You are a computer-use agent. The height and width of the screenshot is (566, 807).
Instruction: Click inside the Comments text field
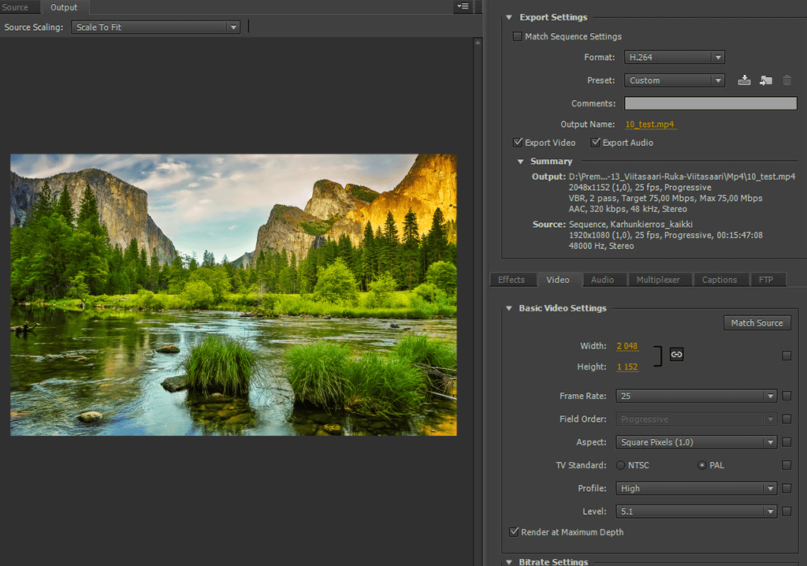(710, 103)
